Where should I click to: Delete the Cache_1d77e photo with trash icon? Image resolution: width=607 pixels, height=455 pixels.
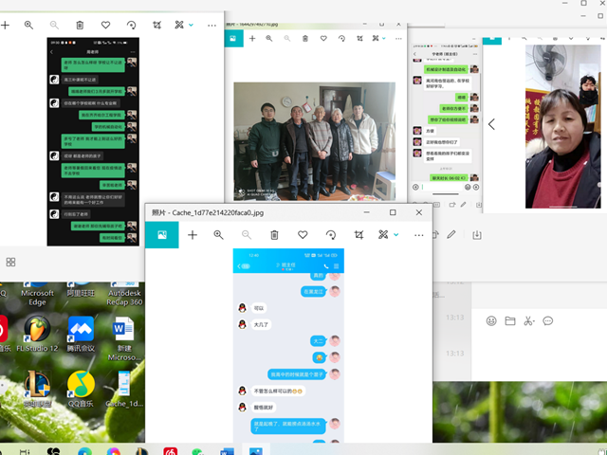275,234
